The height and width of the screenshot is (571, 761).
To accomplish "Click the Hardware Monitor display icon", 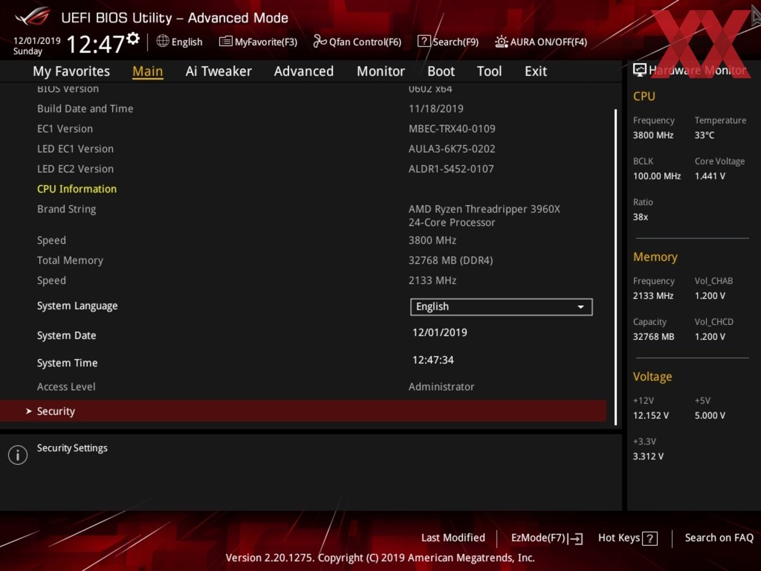I will pos(640,69).
